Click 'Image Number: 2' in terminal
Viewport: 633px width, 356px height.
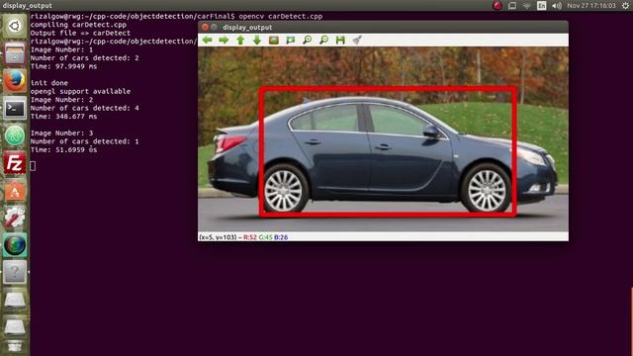[x=61, y=100]
